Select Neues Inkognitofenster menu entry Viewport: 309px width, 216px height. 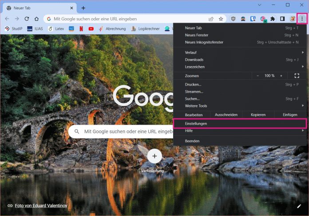(204, 42)
